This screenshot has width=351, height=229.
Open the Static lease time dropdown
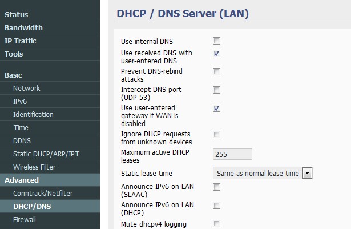tap(262, 173)
